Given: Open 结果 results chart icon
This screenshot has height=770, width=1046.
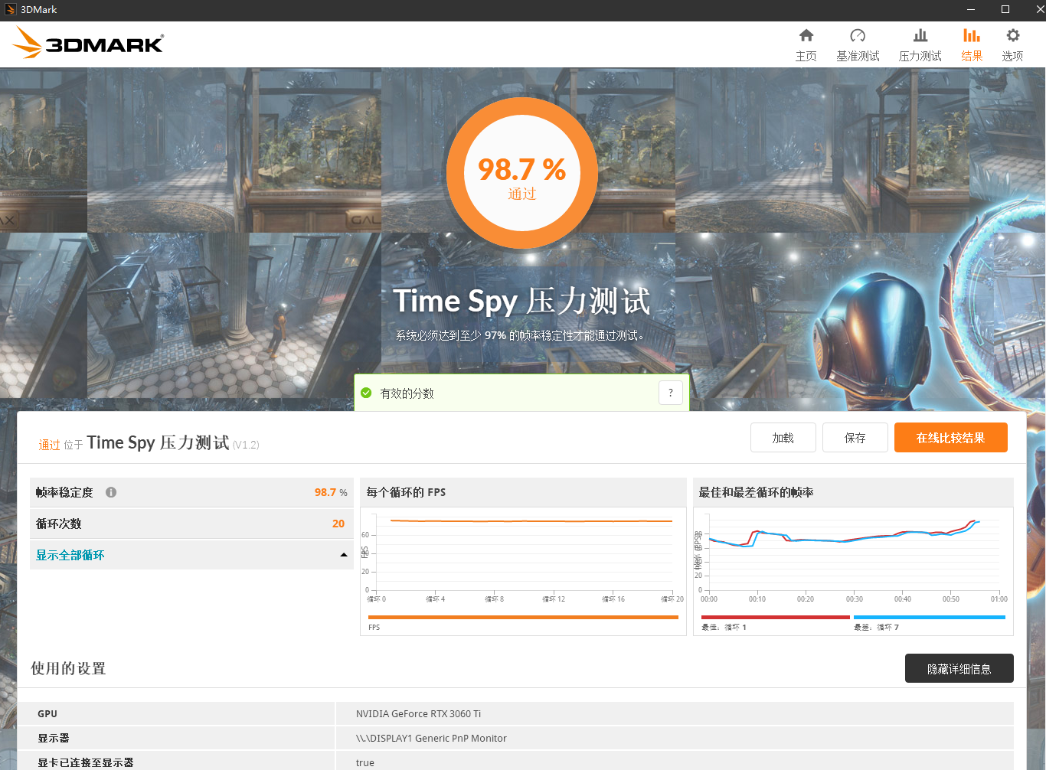Looking at the screenshot, I should 972,36.
